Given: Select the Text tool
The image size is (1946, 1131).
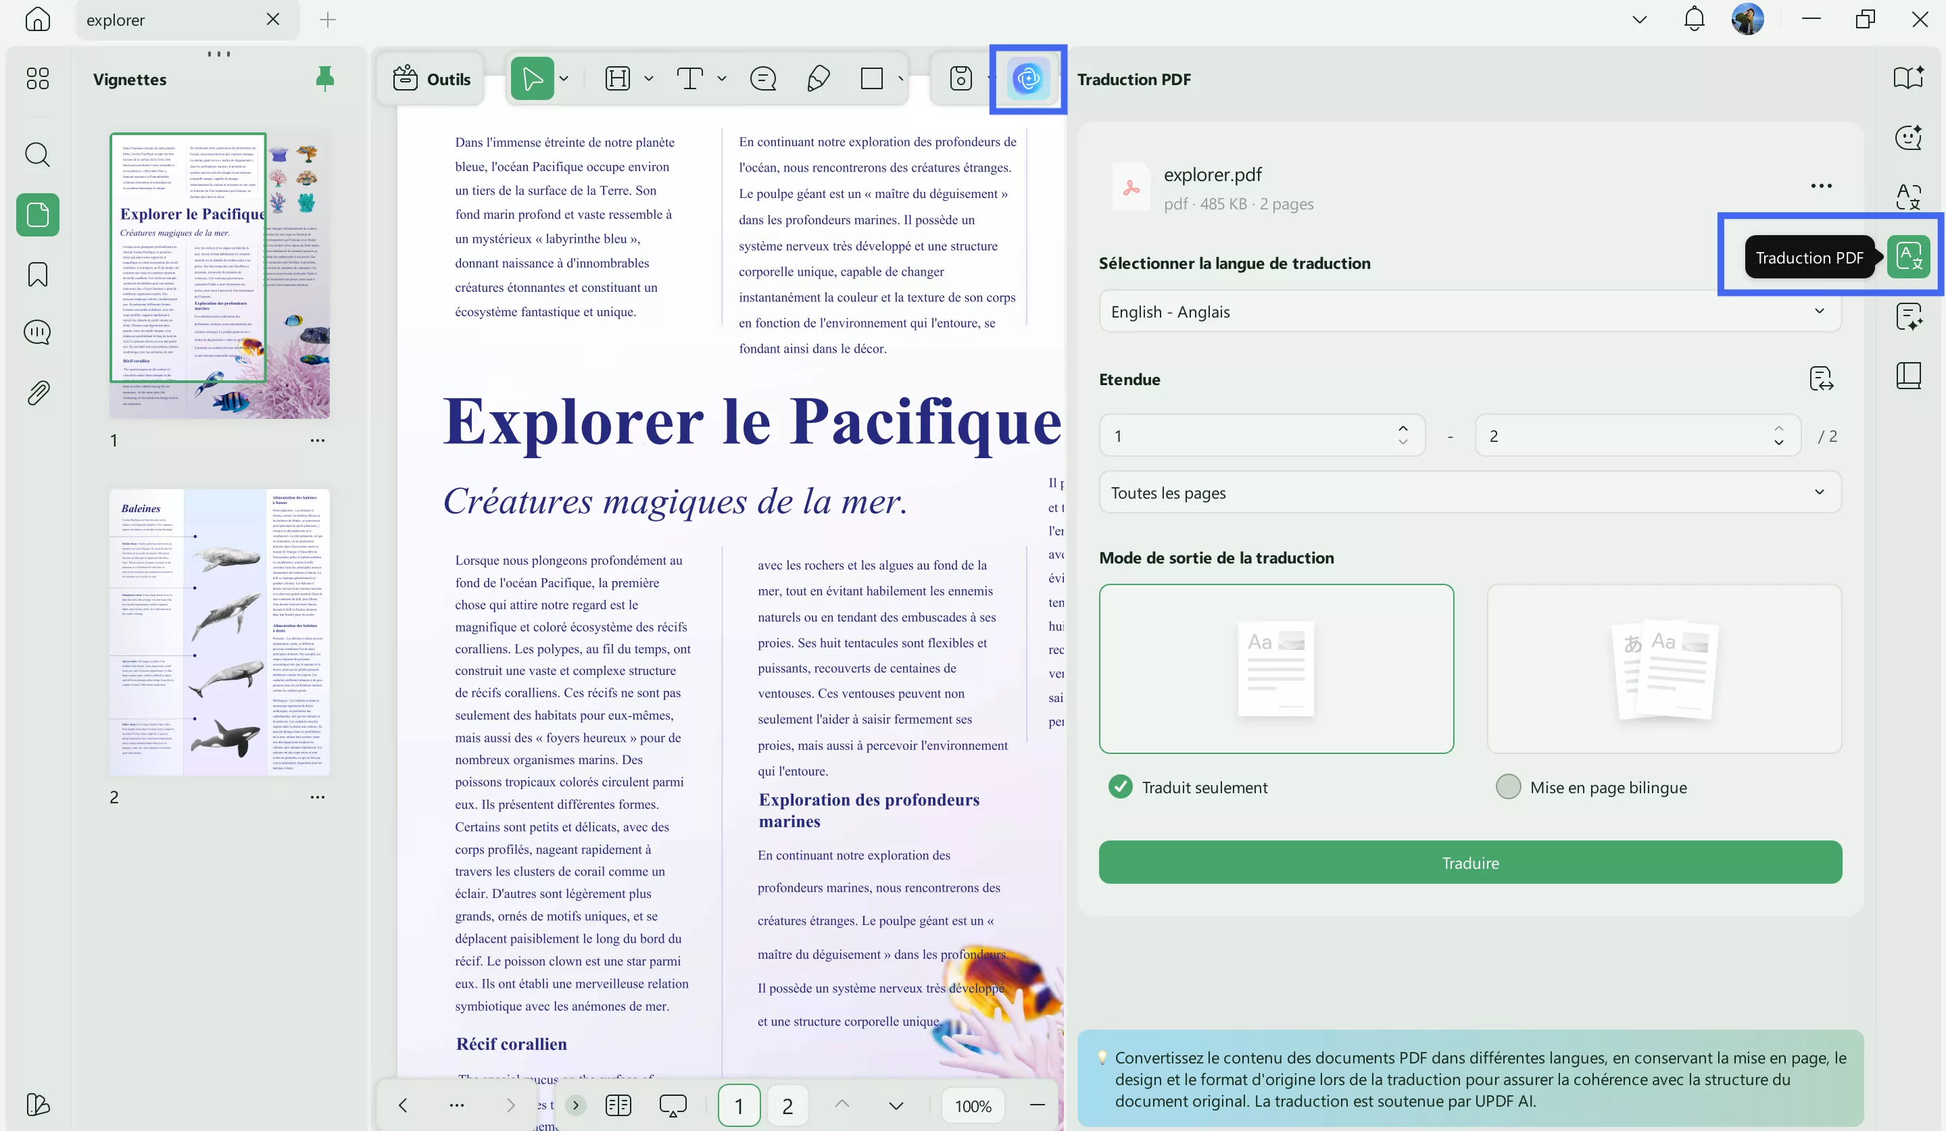Looking at the screenshot, I should click(x=689, y=78).
